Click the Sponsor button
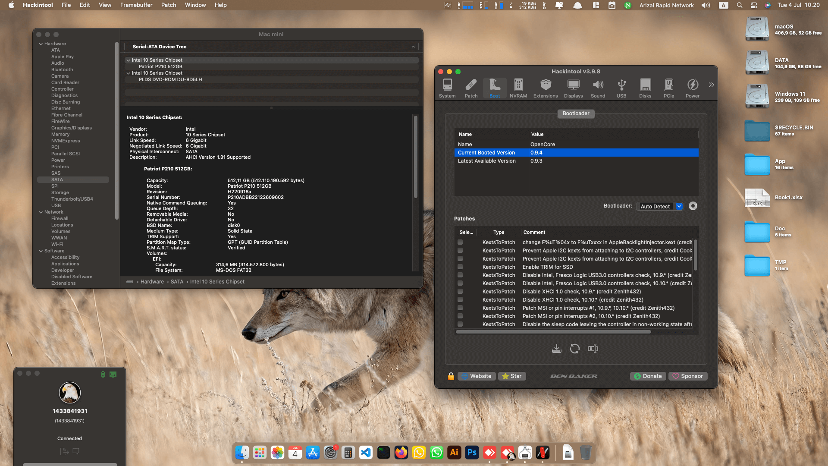Viewport: 828px width, 466px height. click(x=688, y=376)
